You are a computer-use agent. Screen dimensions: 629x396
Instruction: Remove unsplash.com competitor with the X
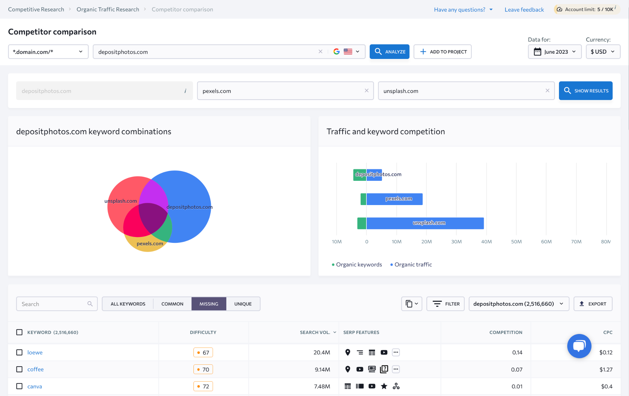(x=547, y=91)
